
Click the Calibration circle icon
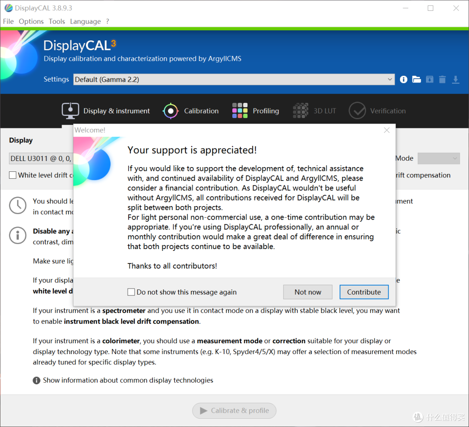tap(171, 111)
